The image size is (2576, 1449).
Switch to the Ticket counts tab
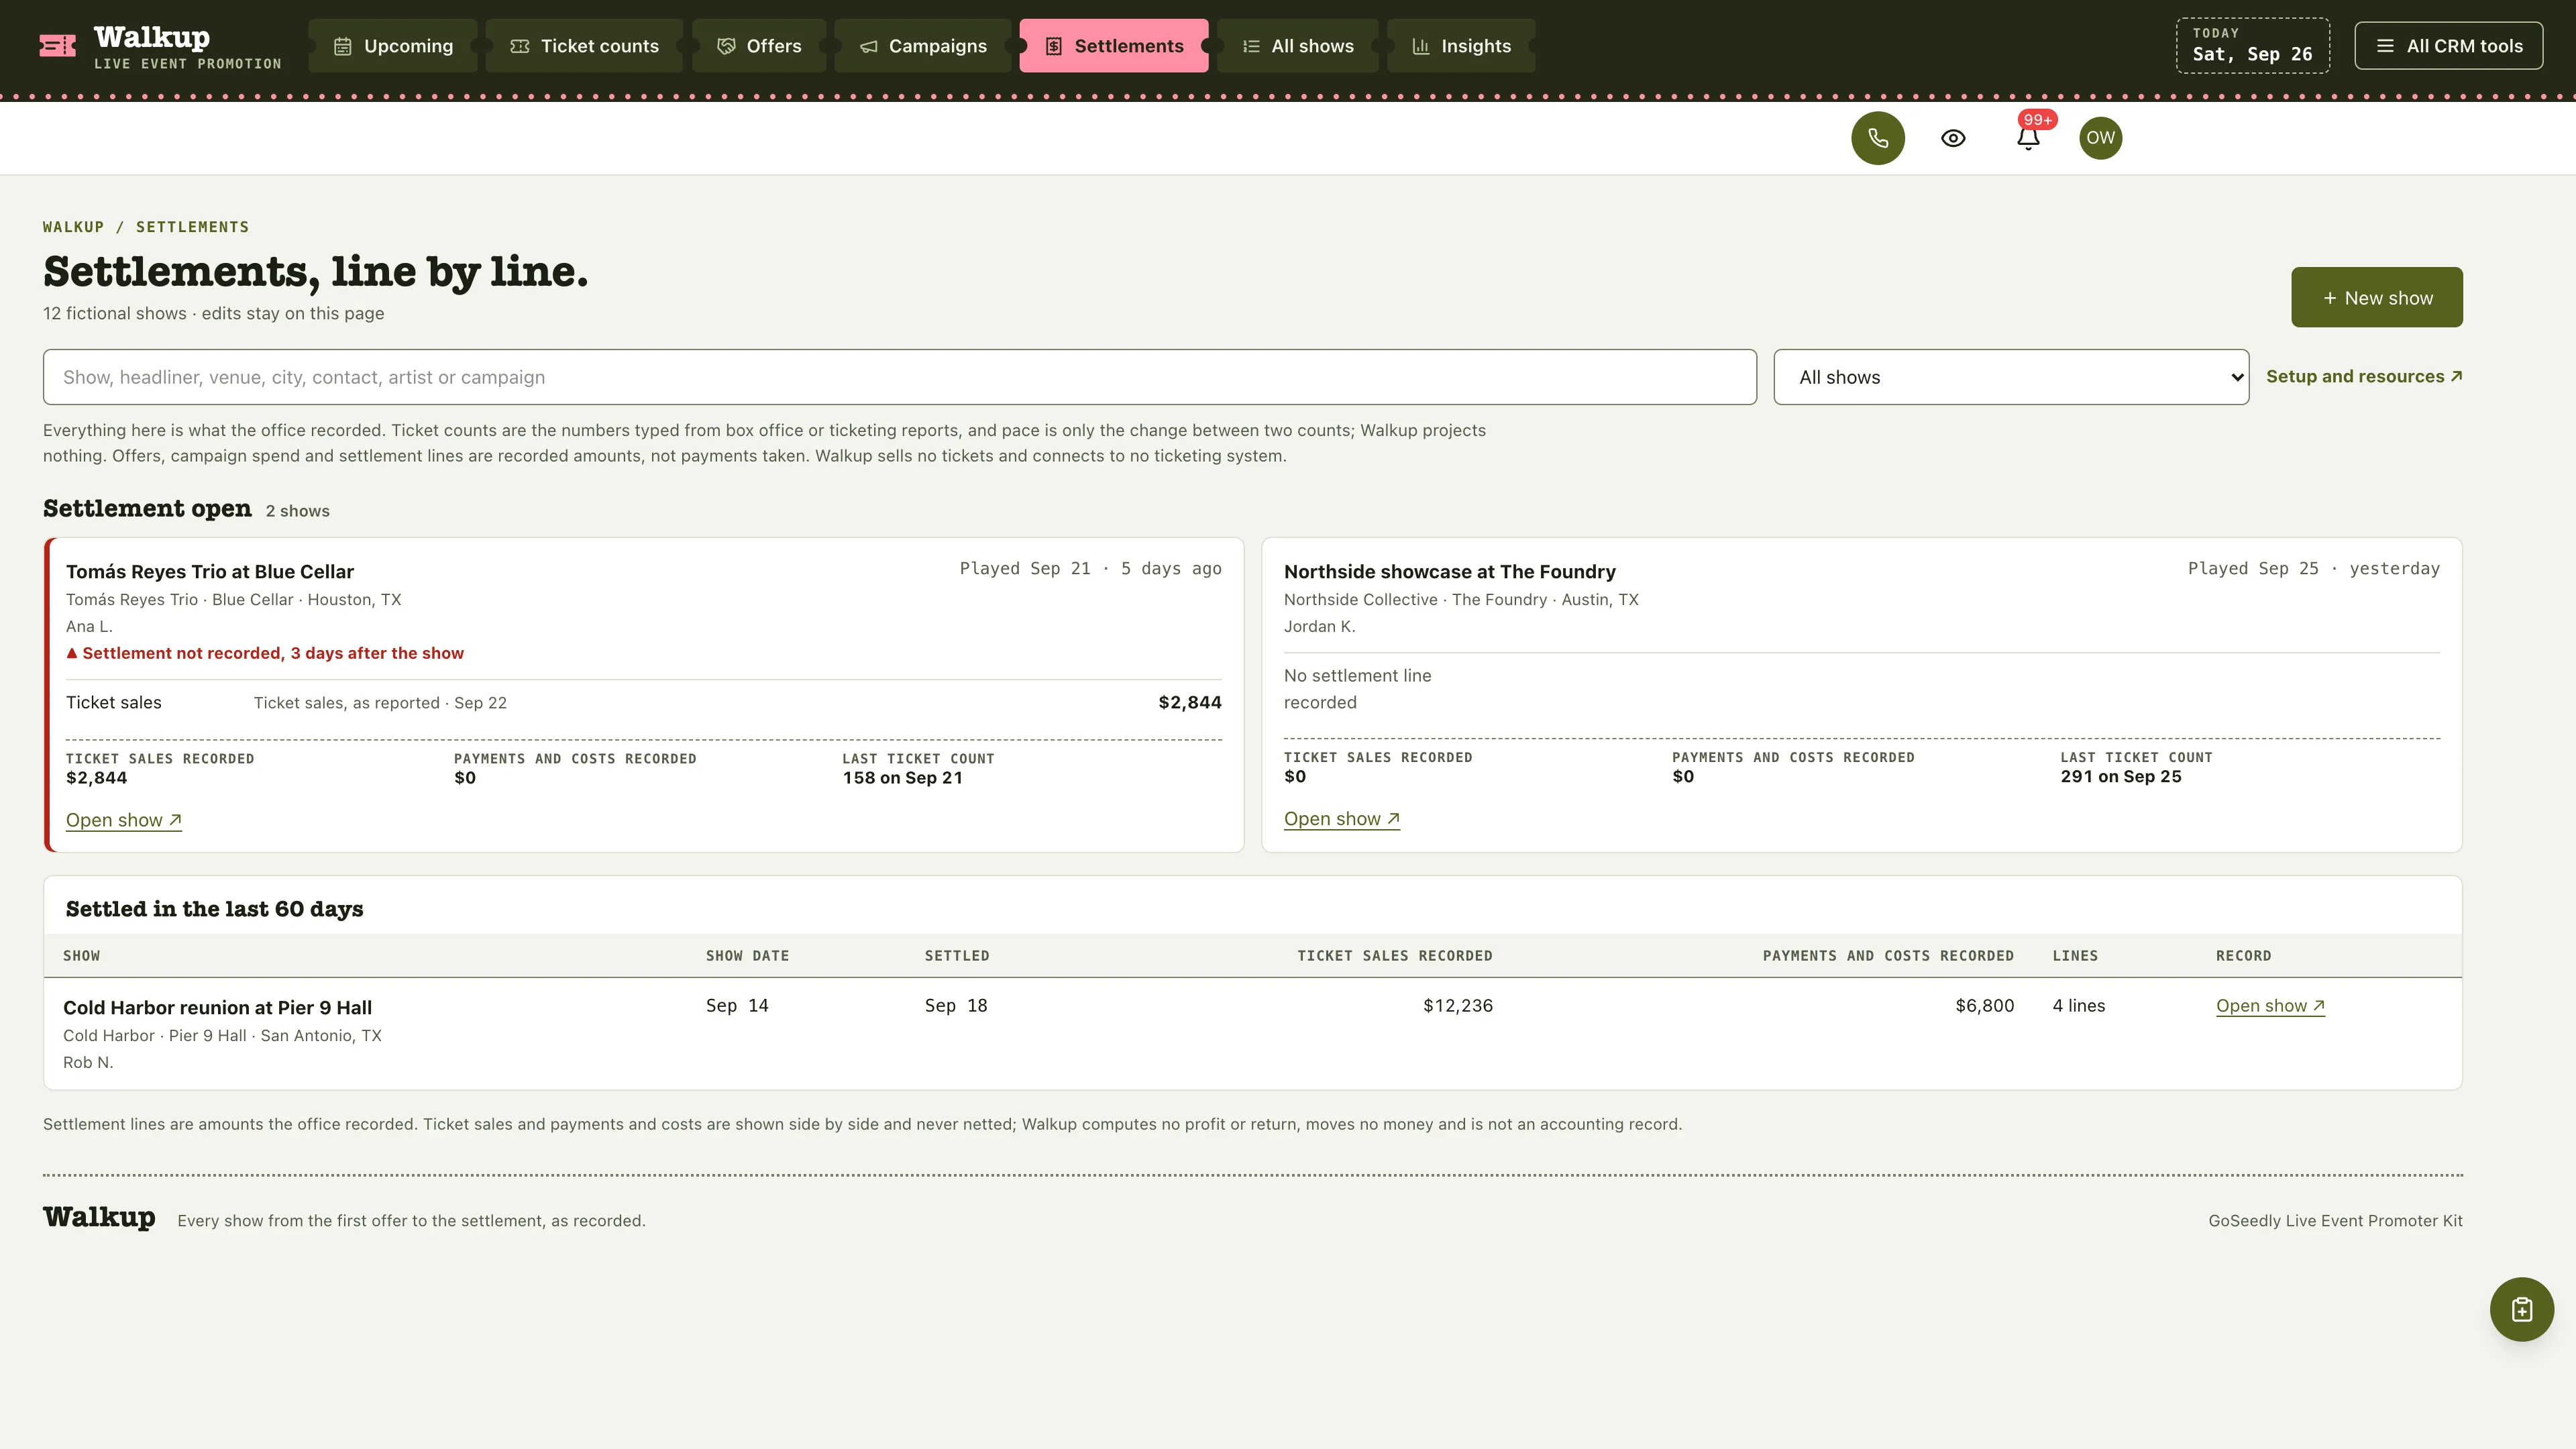[x=584, y=46]
